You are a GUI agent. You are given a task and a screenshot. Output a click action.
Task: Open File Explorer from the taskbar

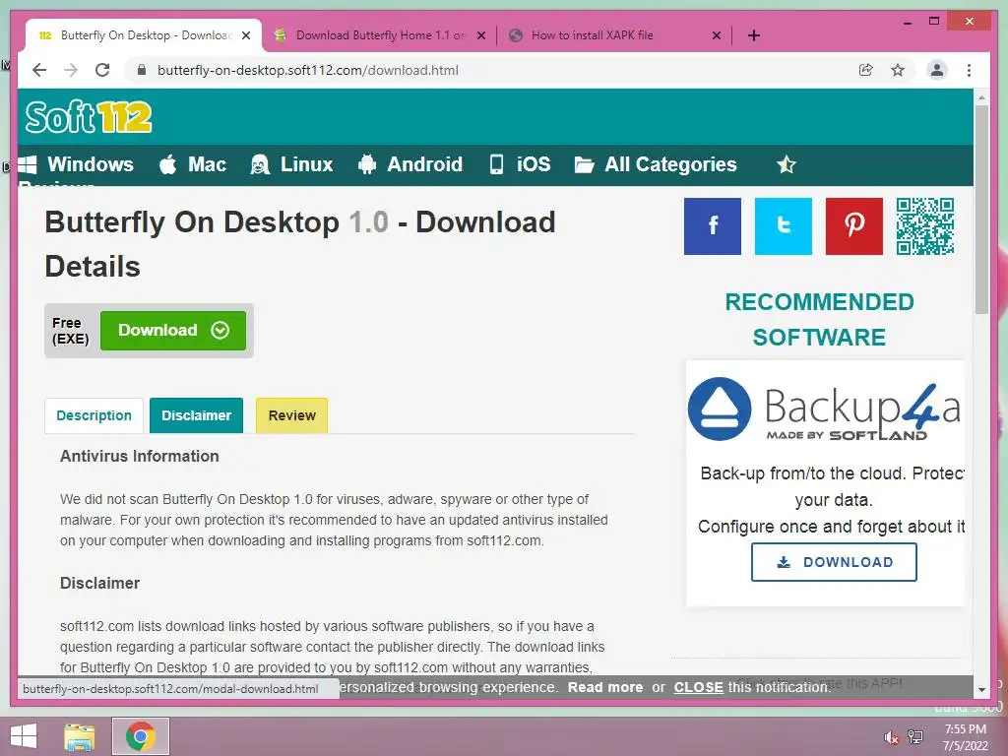(x=80, y=736)
